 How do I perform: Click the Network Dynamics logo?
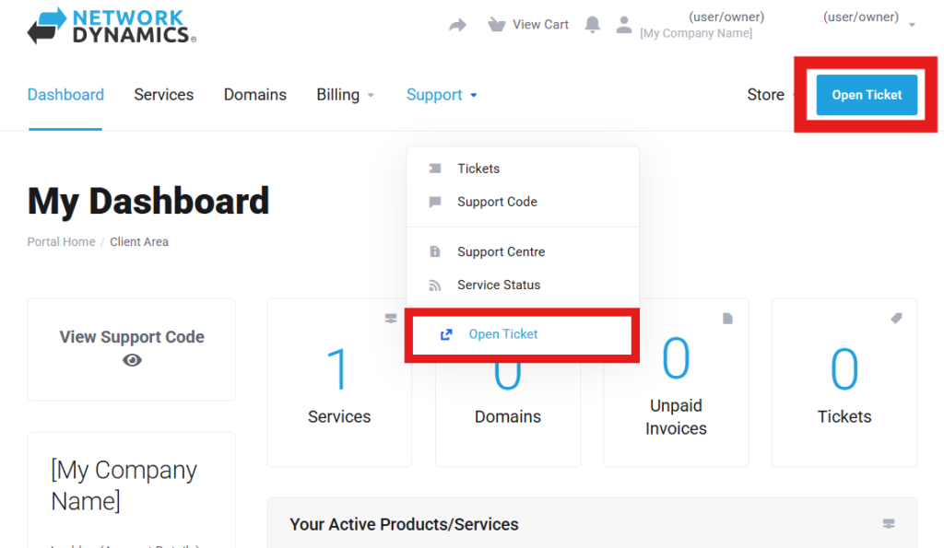click(x=112, y=26)
